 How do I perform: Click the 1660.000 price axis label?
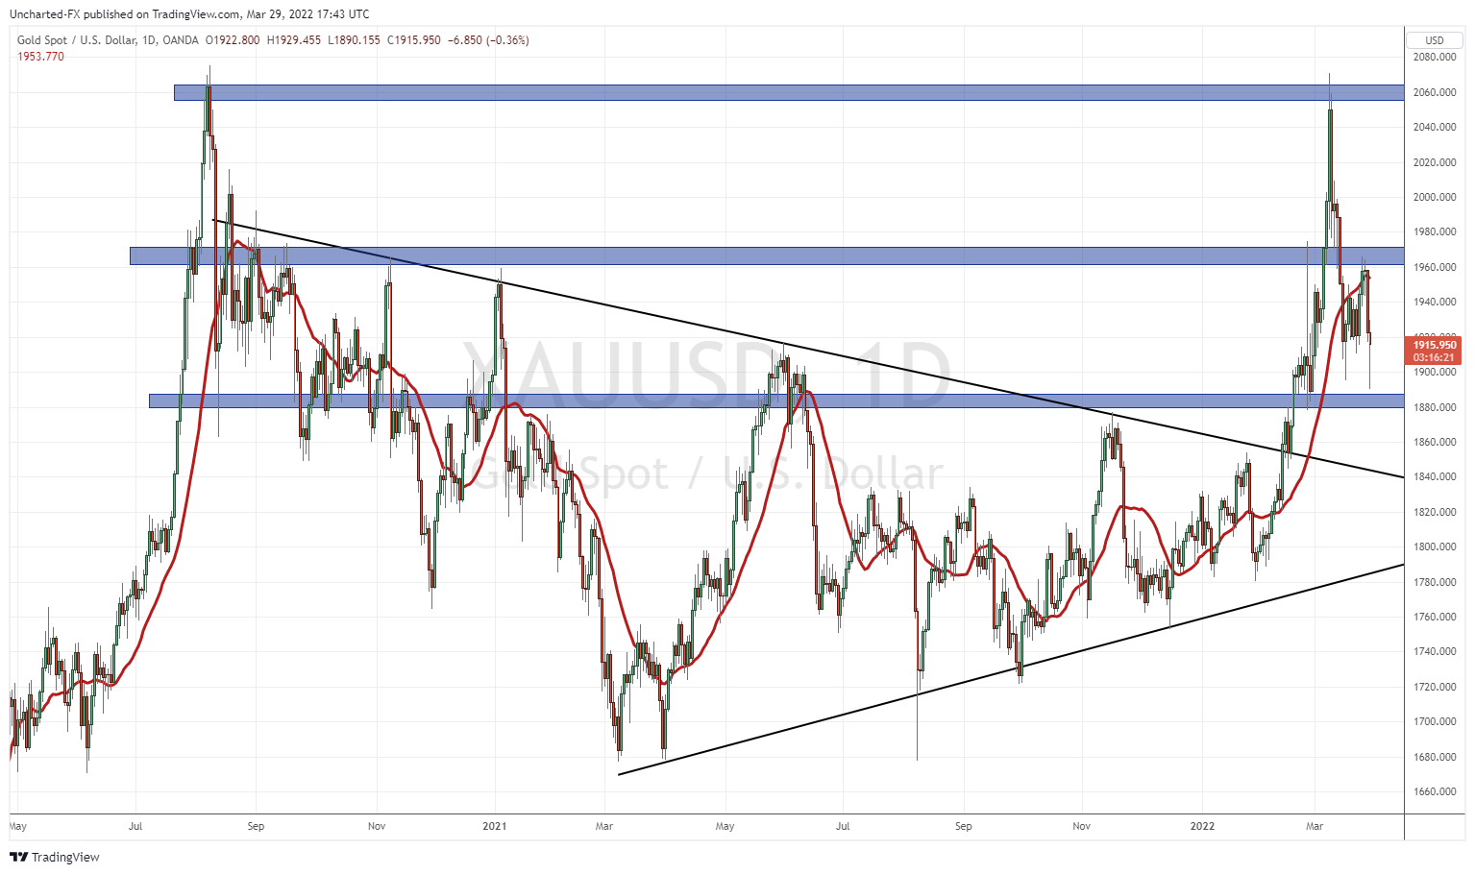tap(1434, 791)
